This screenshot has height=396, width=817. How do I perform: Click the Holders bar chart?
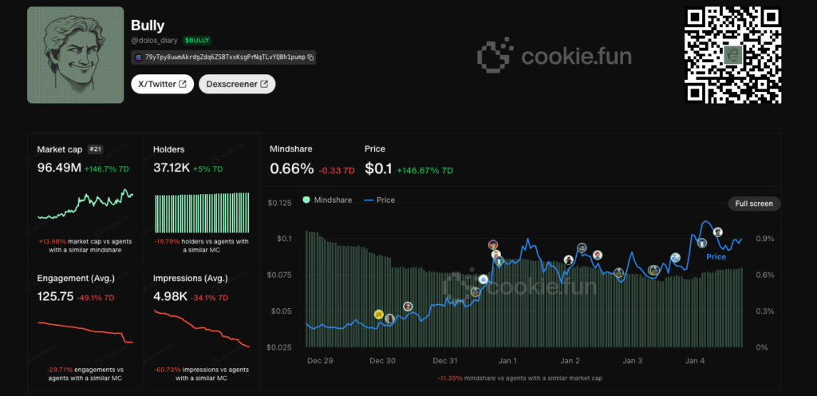coord(202,212)
